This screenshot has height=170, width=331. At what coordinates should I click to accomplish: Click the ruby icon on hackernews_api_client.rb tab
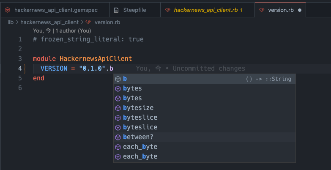168,9
